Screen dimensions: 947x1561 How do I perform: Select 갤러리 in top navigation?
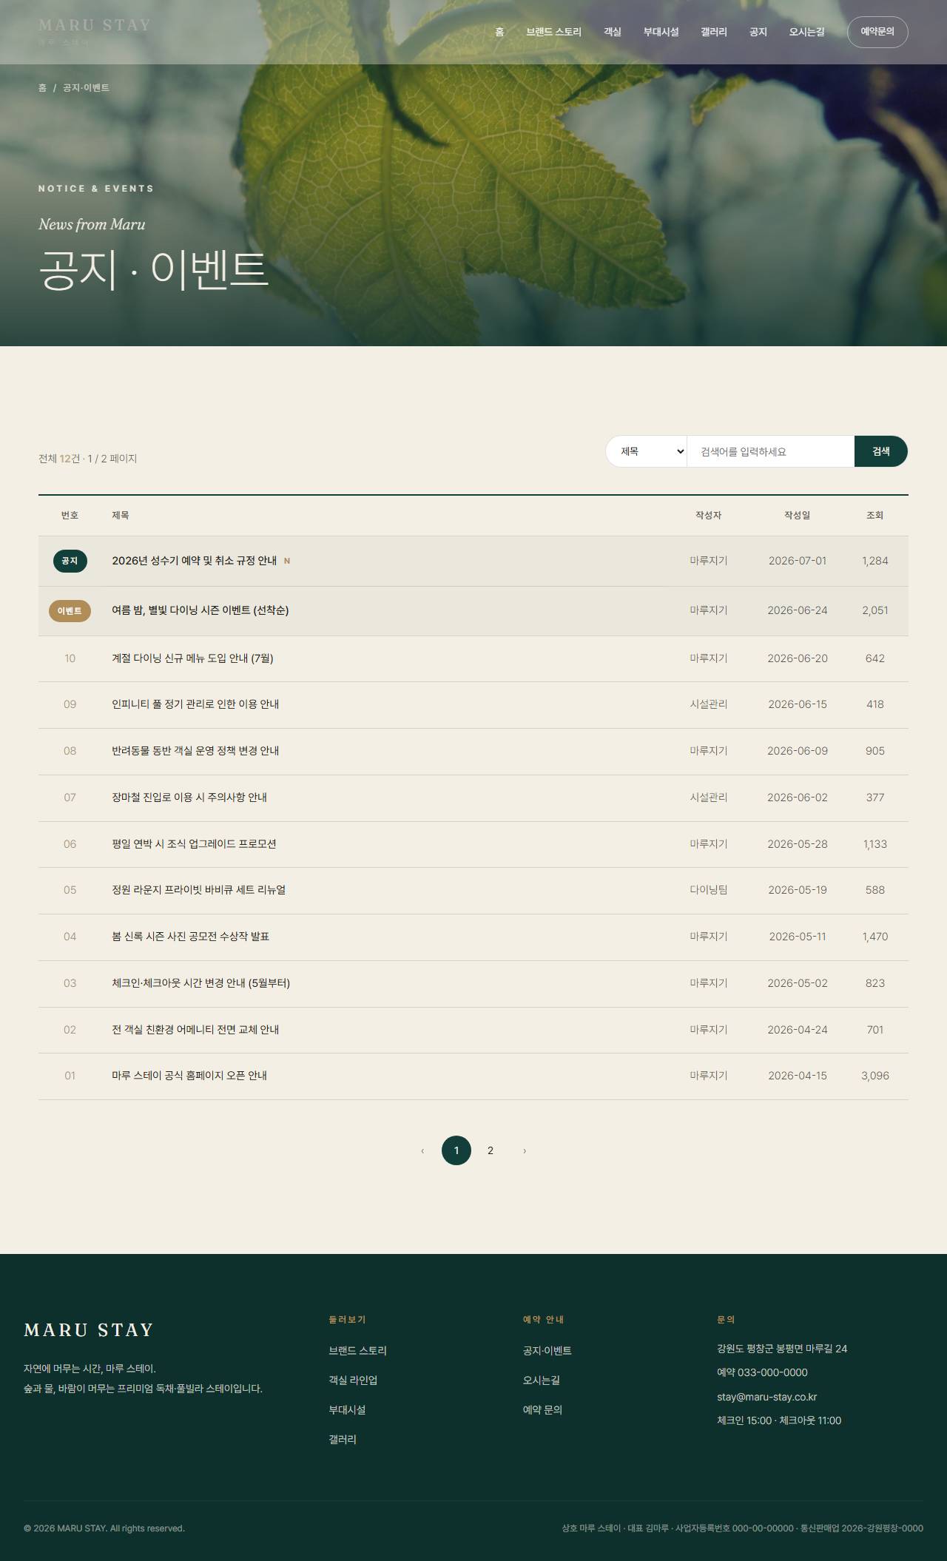coord(714,32)
